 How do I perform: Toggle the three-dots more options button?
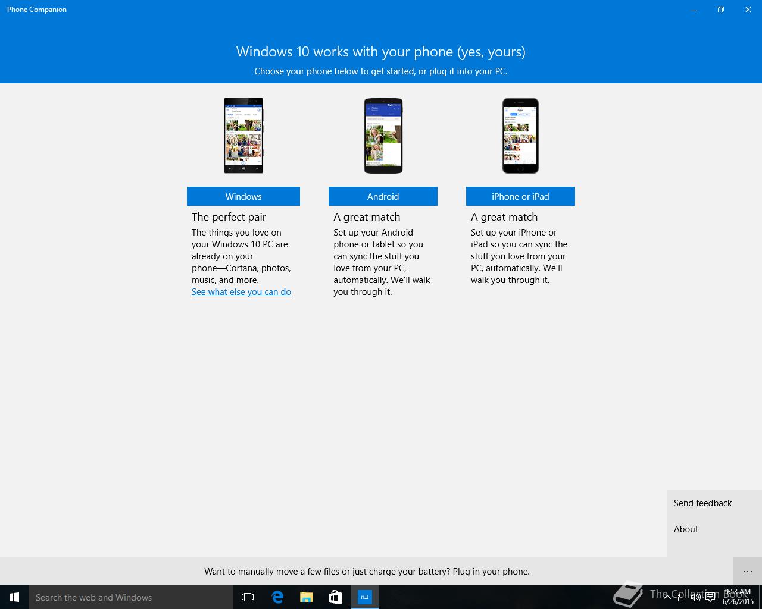[748, 572]
